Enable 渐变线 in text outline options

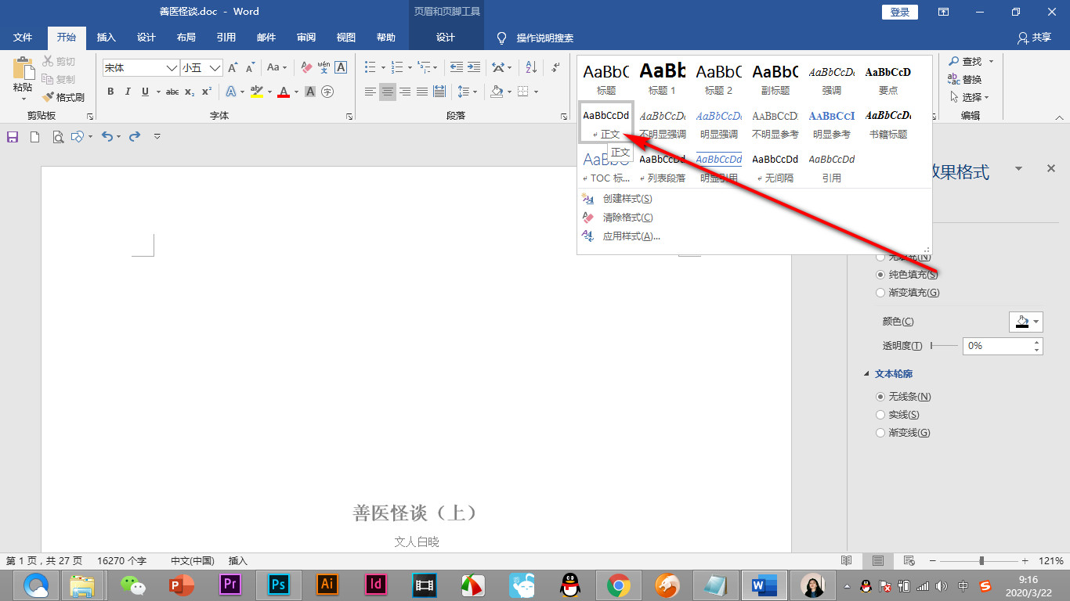(x=880, y=432)
